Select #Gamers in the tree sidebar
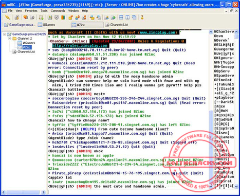This screenshot has height=196, width=240. click(29, 43)
